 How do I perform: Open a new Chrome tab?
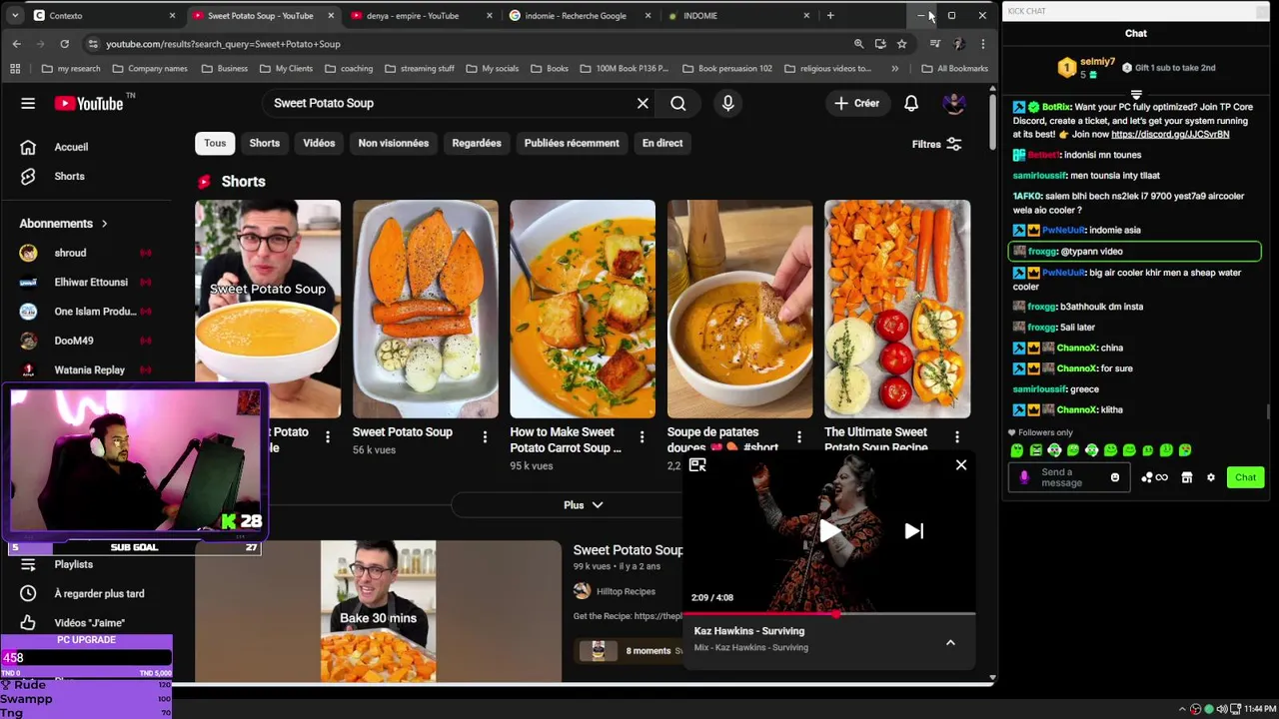pos(830,16)
